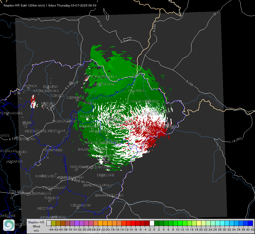Select the deep blue swatch between 40 and 42
The height and width of the screenshot is (234, 255).
251,223
